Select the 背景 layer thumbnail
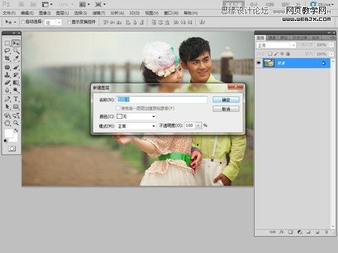Viewport: 338px width, 253px height. pyautogui.click(x=269, y=63)
